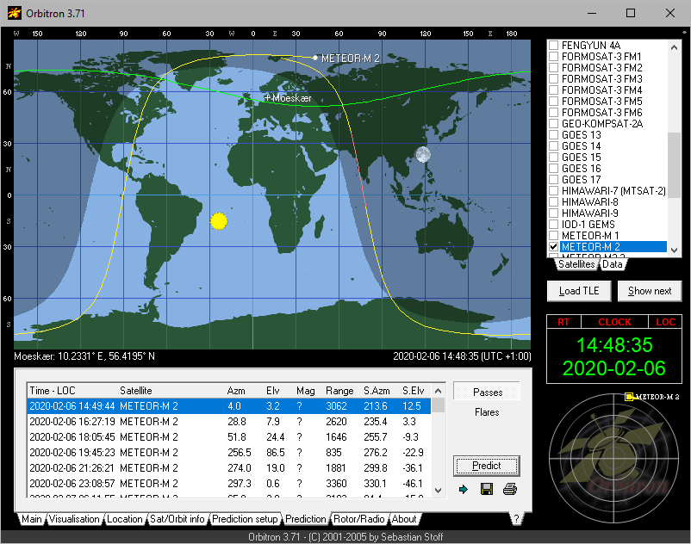The height and width of the screenshot is (544, 691).
Task: Check the GOES 16 satellite
Action: pos(554,169)
